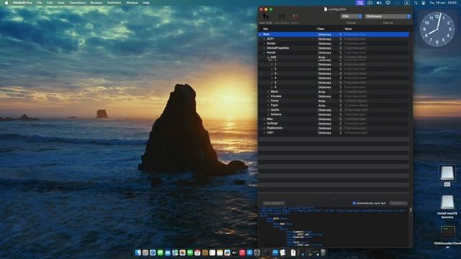
Task: Open System Settings from the Dock
Action: point(257,253)
